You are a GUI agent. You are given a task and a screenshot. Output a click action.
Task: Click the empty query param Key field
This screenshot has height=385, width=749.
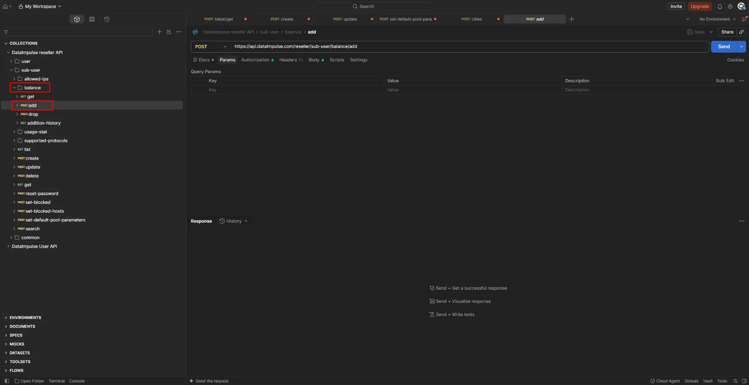tap(296, 90)
